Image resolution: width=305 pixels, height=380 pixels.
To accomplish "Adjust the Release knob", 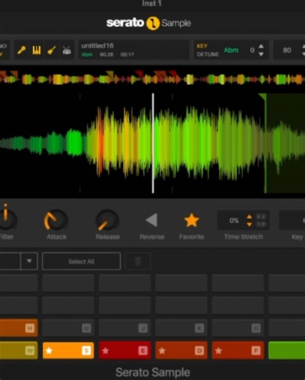I will point(108,220).
